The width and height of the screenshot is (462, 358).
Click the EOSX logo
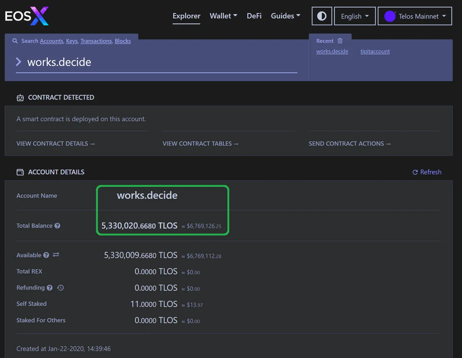pyautogui.click(x=27, y=16)
